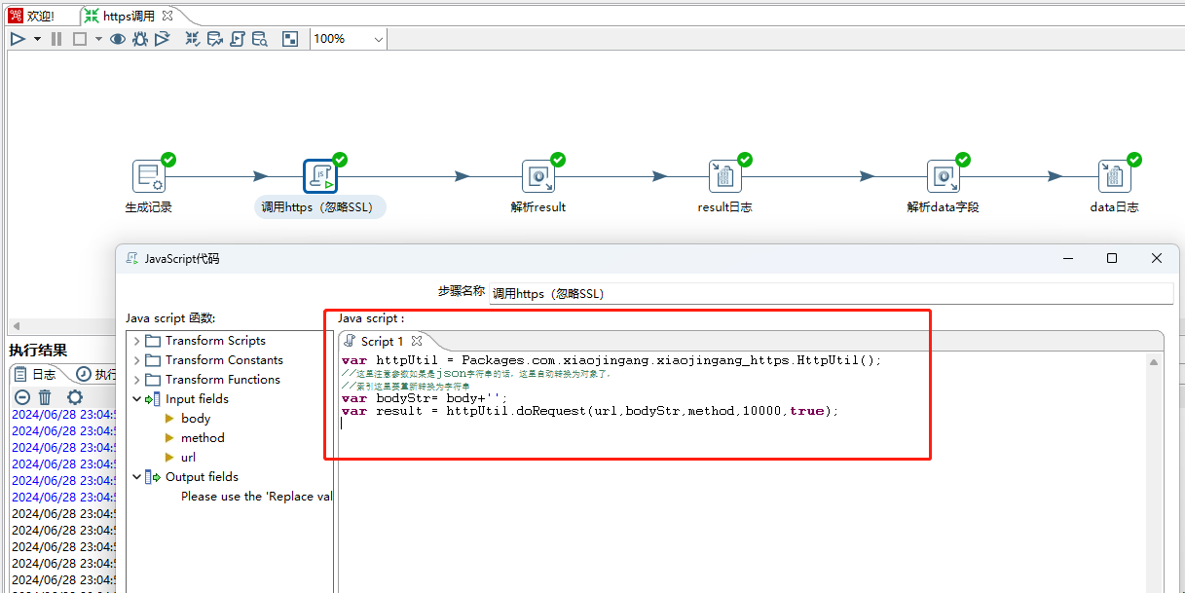Viewport: 1185px width, 593px height.
Task: Run the transformation with the play icon
Action: (x=18, y=39)
